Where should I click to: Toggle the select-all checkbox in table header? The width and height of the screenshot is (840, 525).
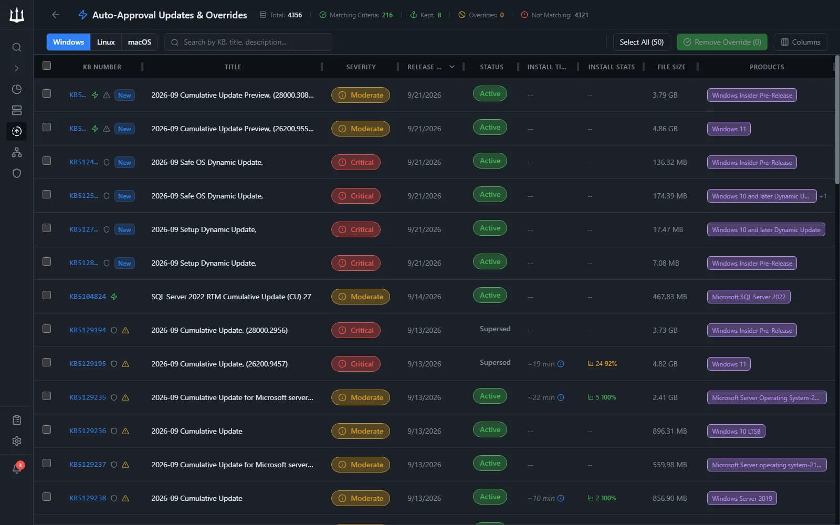47,66
